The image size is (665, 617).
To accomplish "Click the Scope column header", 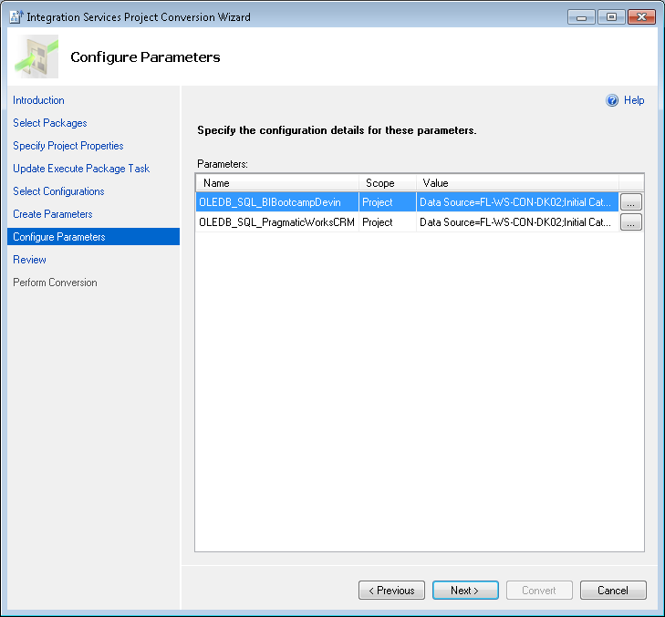I will tap(387, 183).
